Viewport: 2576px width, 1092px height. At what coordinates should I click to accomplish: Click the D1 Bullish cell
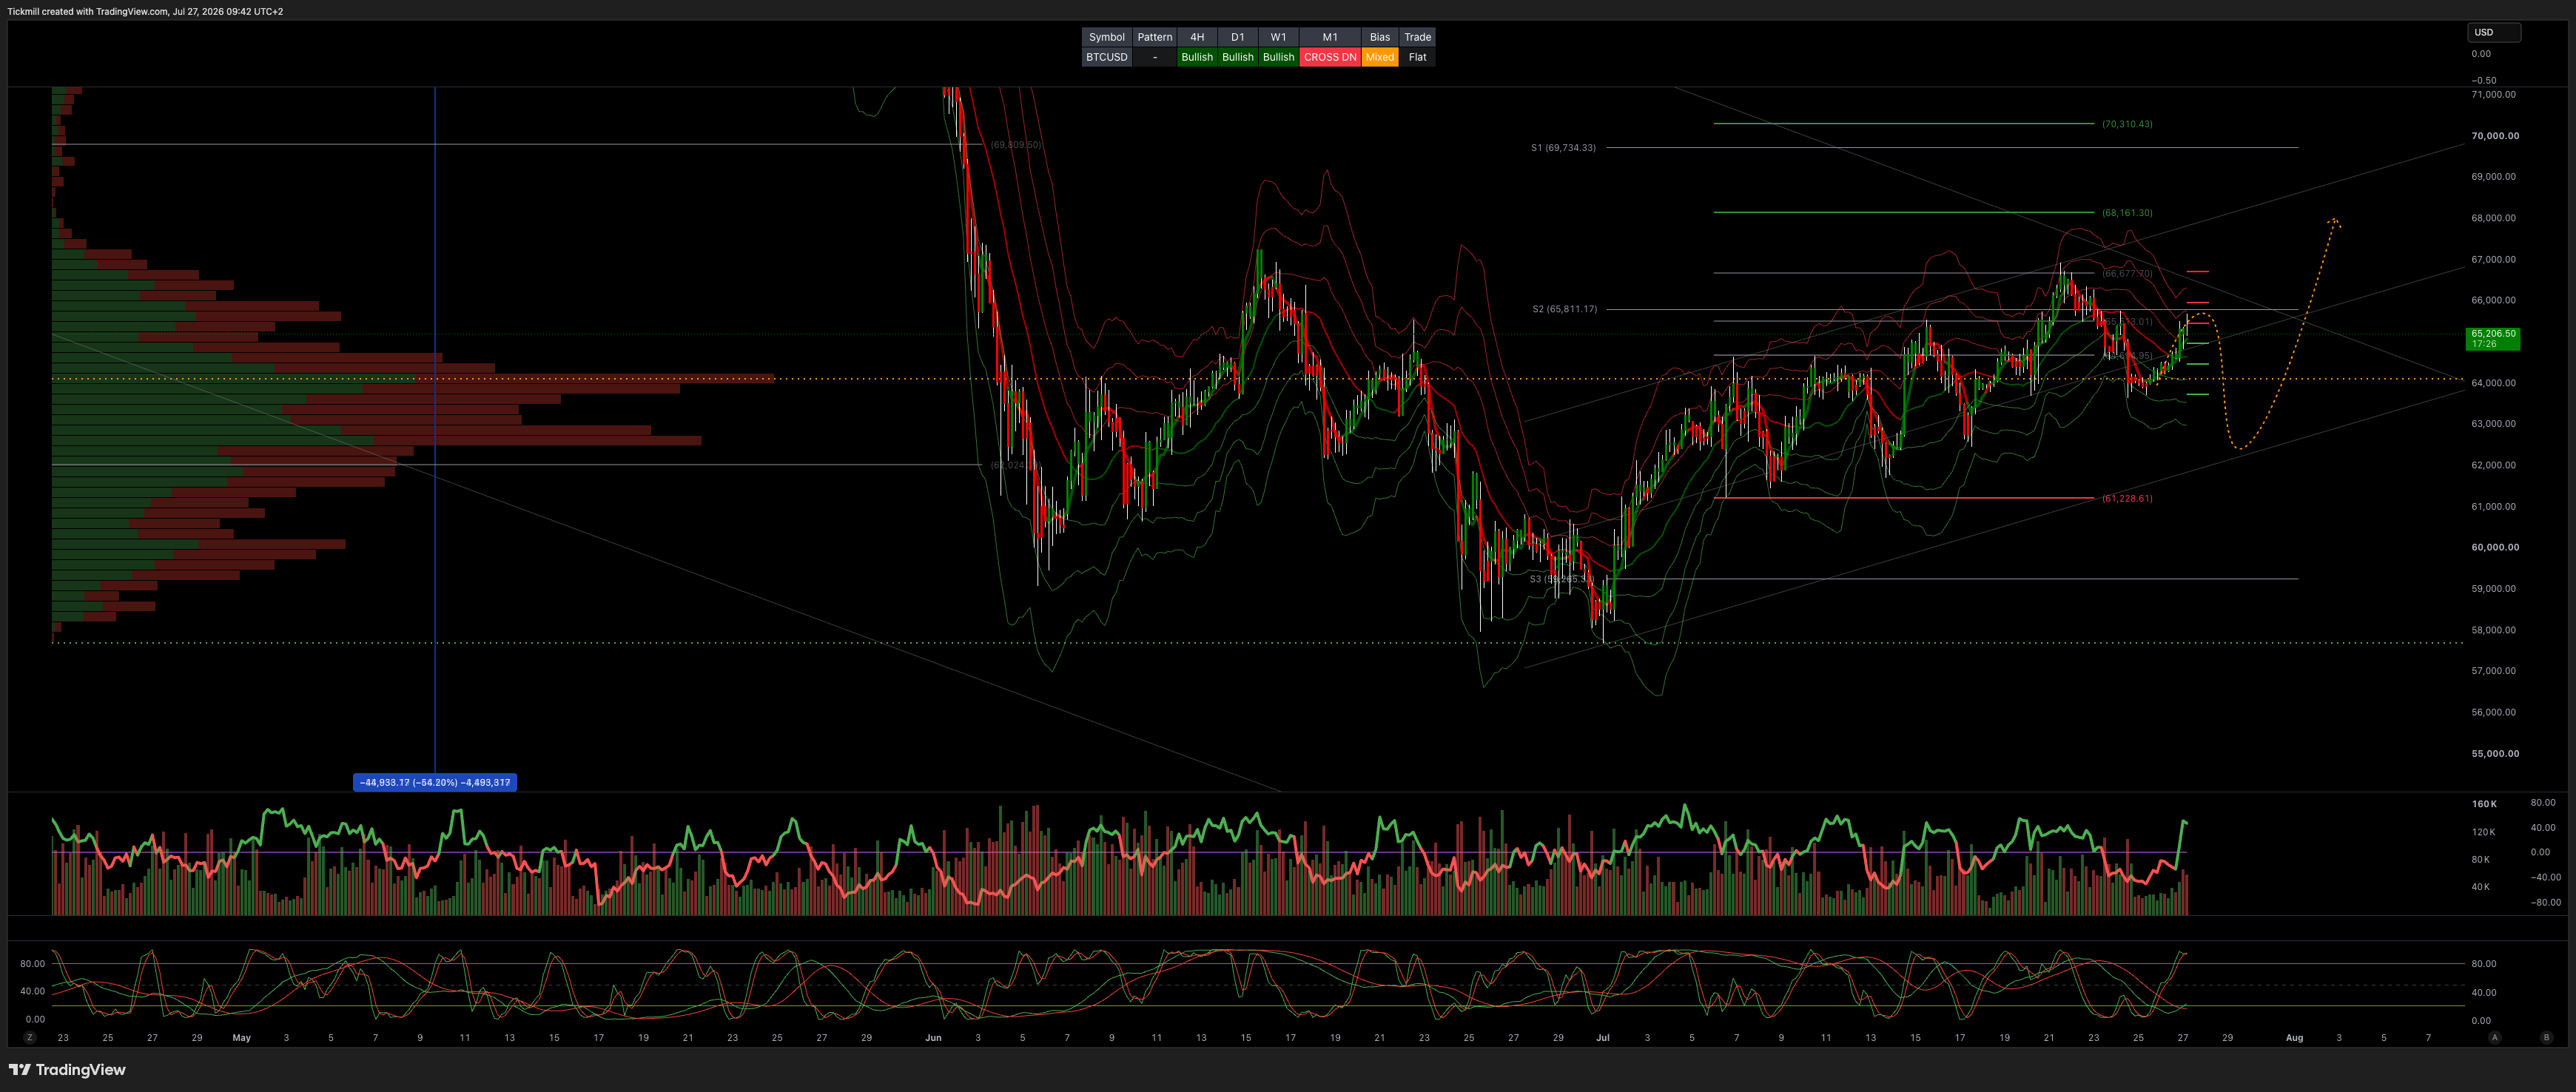(1238, 57)
